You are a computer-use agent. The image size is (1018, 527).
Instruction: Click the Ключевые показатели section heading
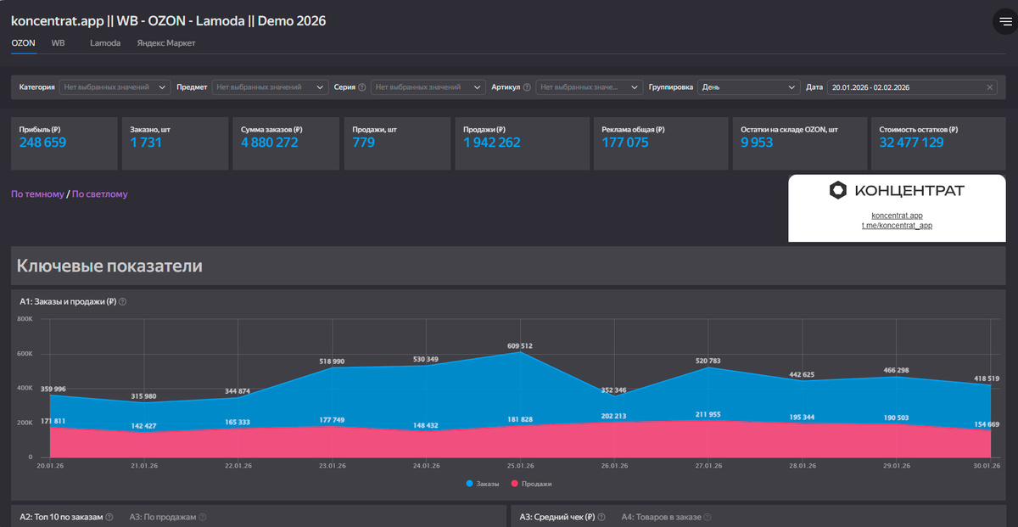pos(109,266)
